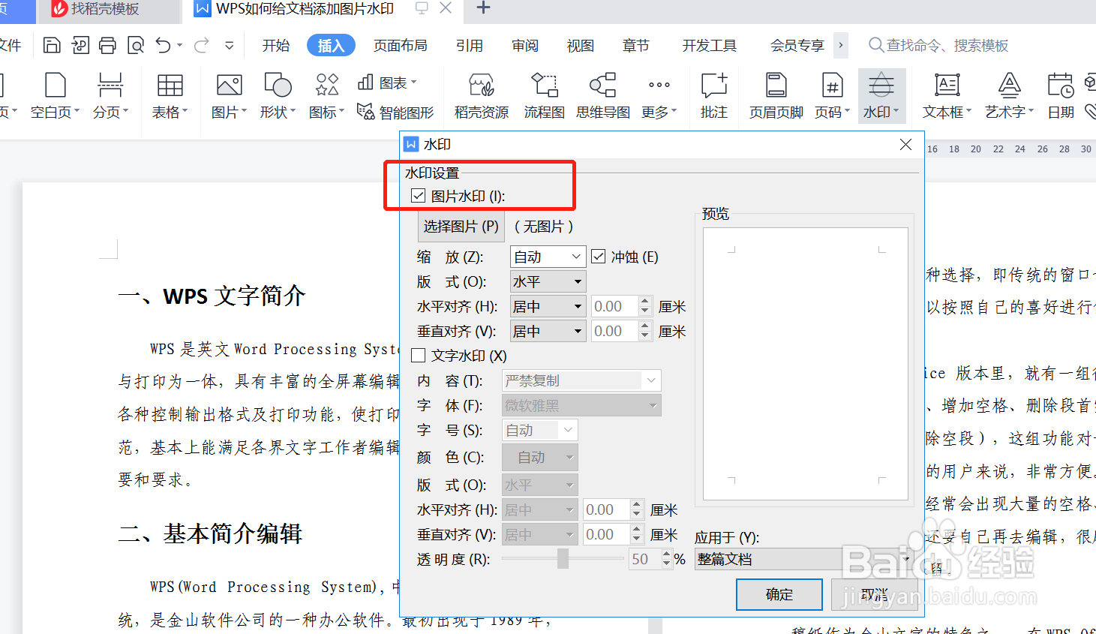
Task: Open the 章节 ribbon tab
Action: pyautogui.click(x=636, y=46)
